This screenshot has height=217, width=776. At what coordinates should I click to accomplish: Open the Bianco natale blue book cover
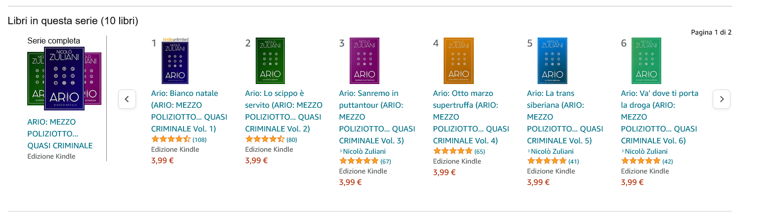pyautogui.click(x=175, y=61)
